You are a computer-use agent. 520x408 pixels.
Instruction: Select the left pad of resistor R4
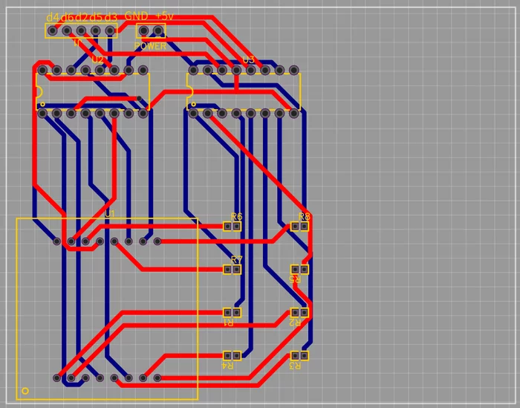click(x=227, y=356)
